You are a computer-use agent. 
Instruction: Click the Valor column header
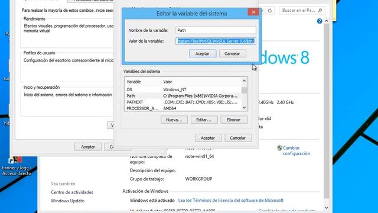pyautogui.click(x=168, y=82)
